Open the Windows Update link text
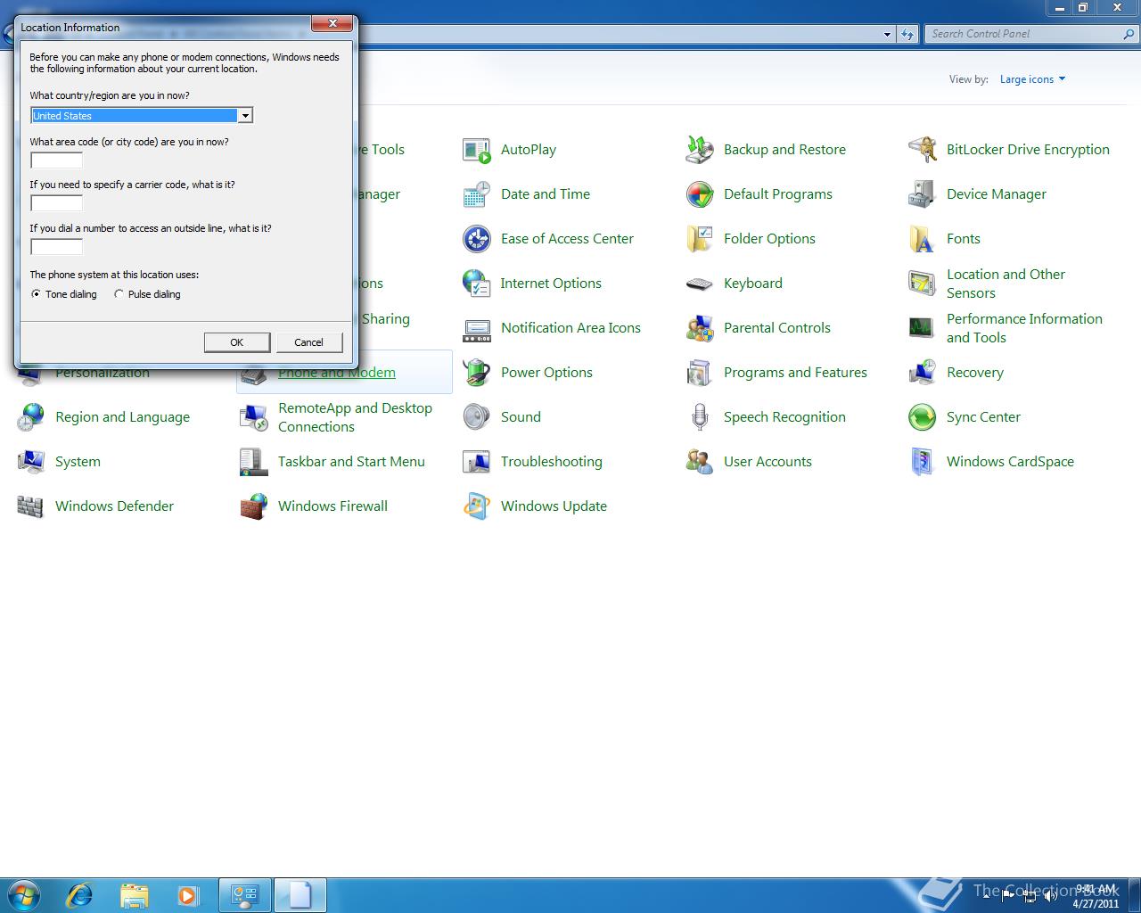Screen dimensions: 1141x913 pyautogui.click(x=554, y=506)
